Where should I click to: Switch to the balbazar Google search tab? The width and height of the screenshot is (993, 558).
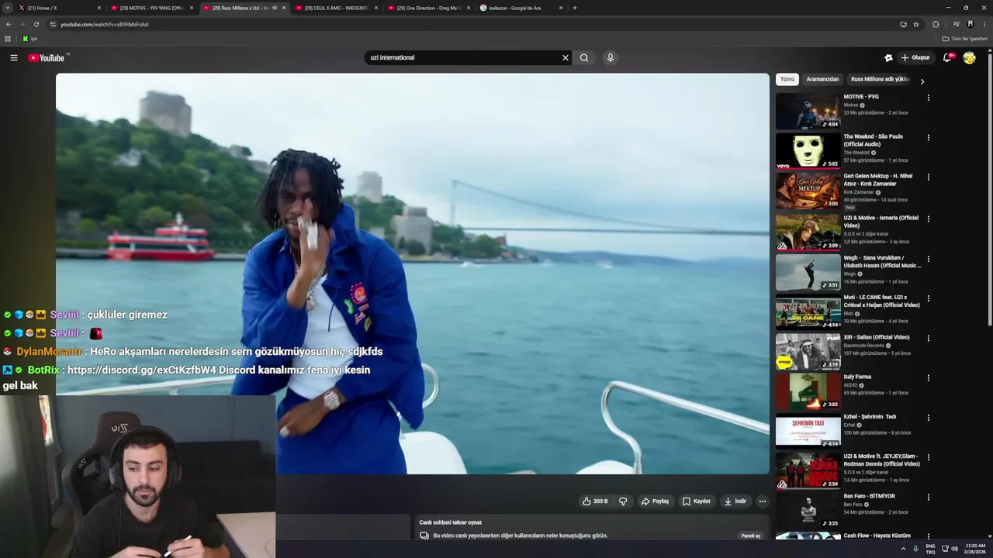pos(521,8)
